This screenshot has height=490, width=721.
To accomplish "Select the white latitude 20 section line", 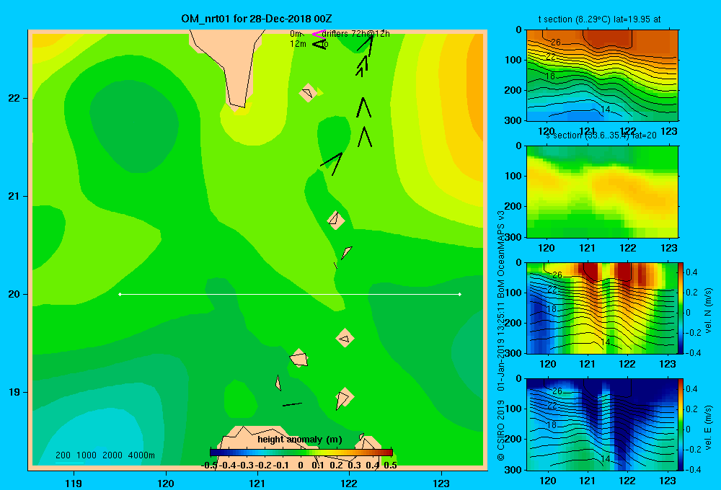I will 290,294.
